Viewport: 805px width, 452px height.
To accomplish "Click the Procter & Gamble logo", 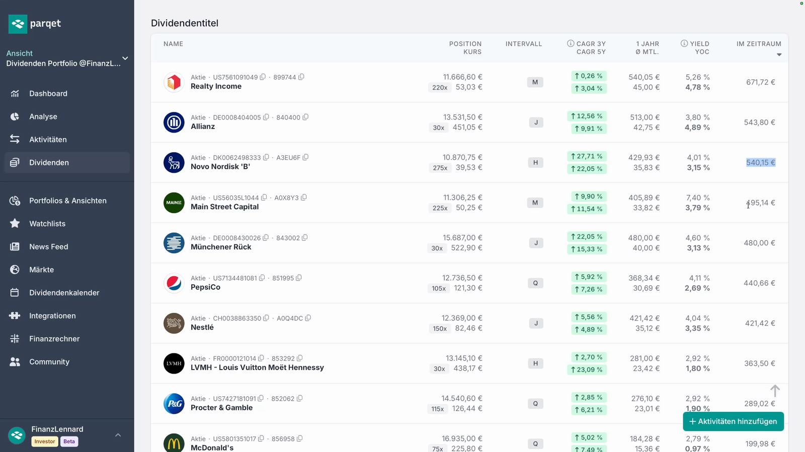I will (174, 404).
